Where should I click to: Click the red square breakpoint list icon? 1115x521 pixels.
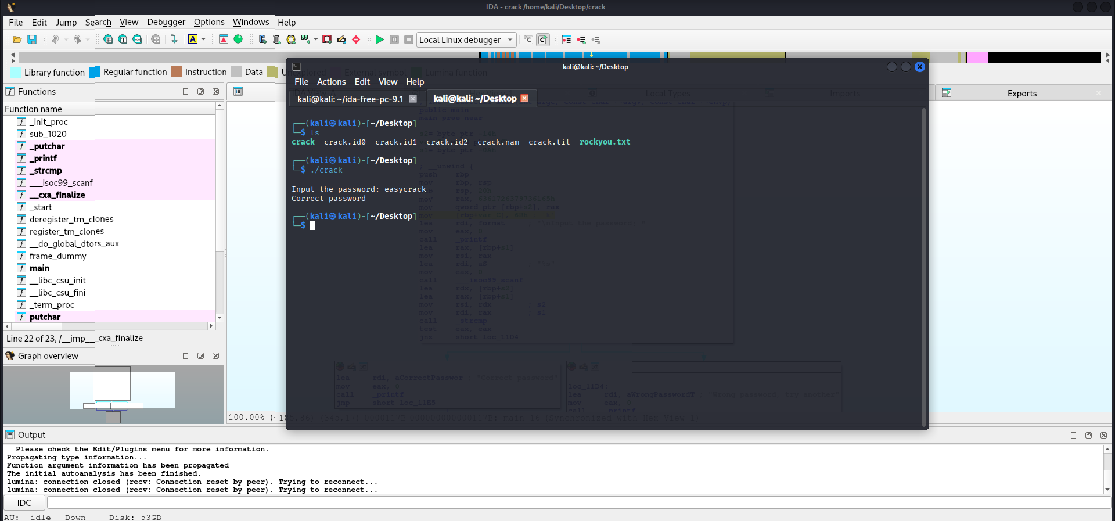click(x=327, y=39)
